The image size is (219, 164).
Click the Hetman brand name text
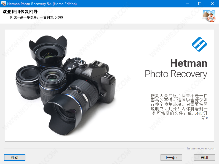tap(189, 63)
